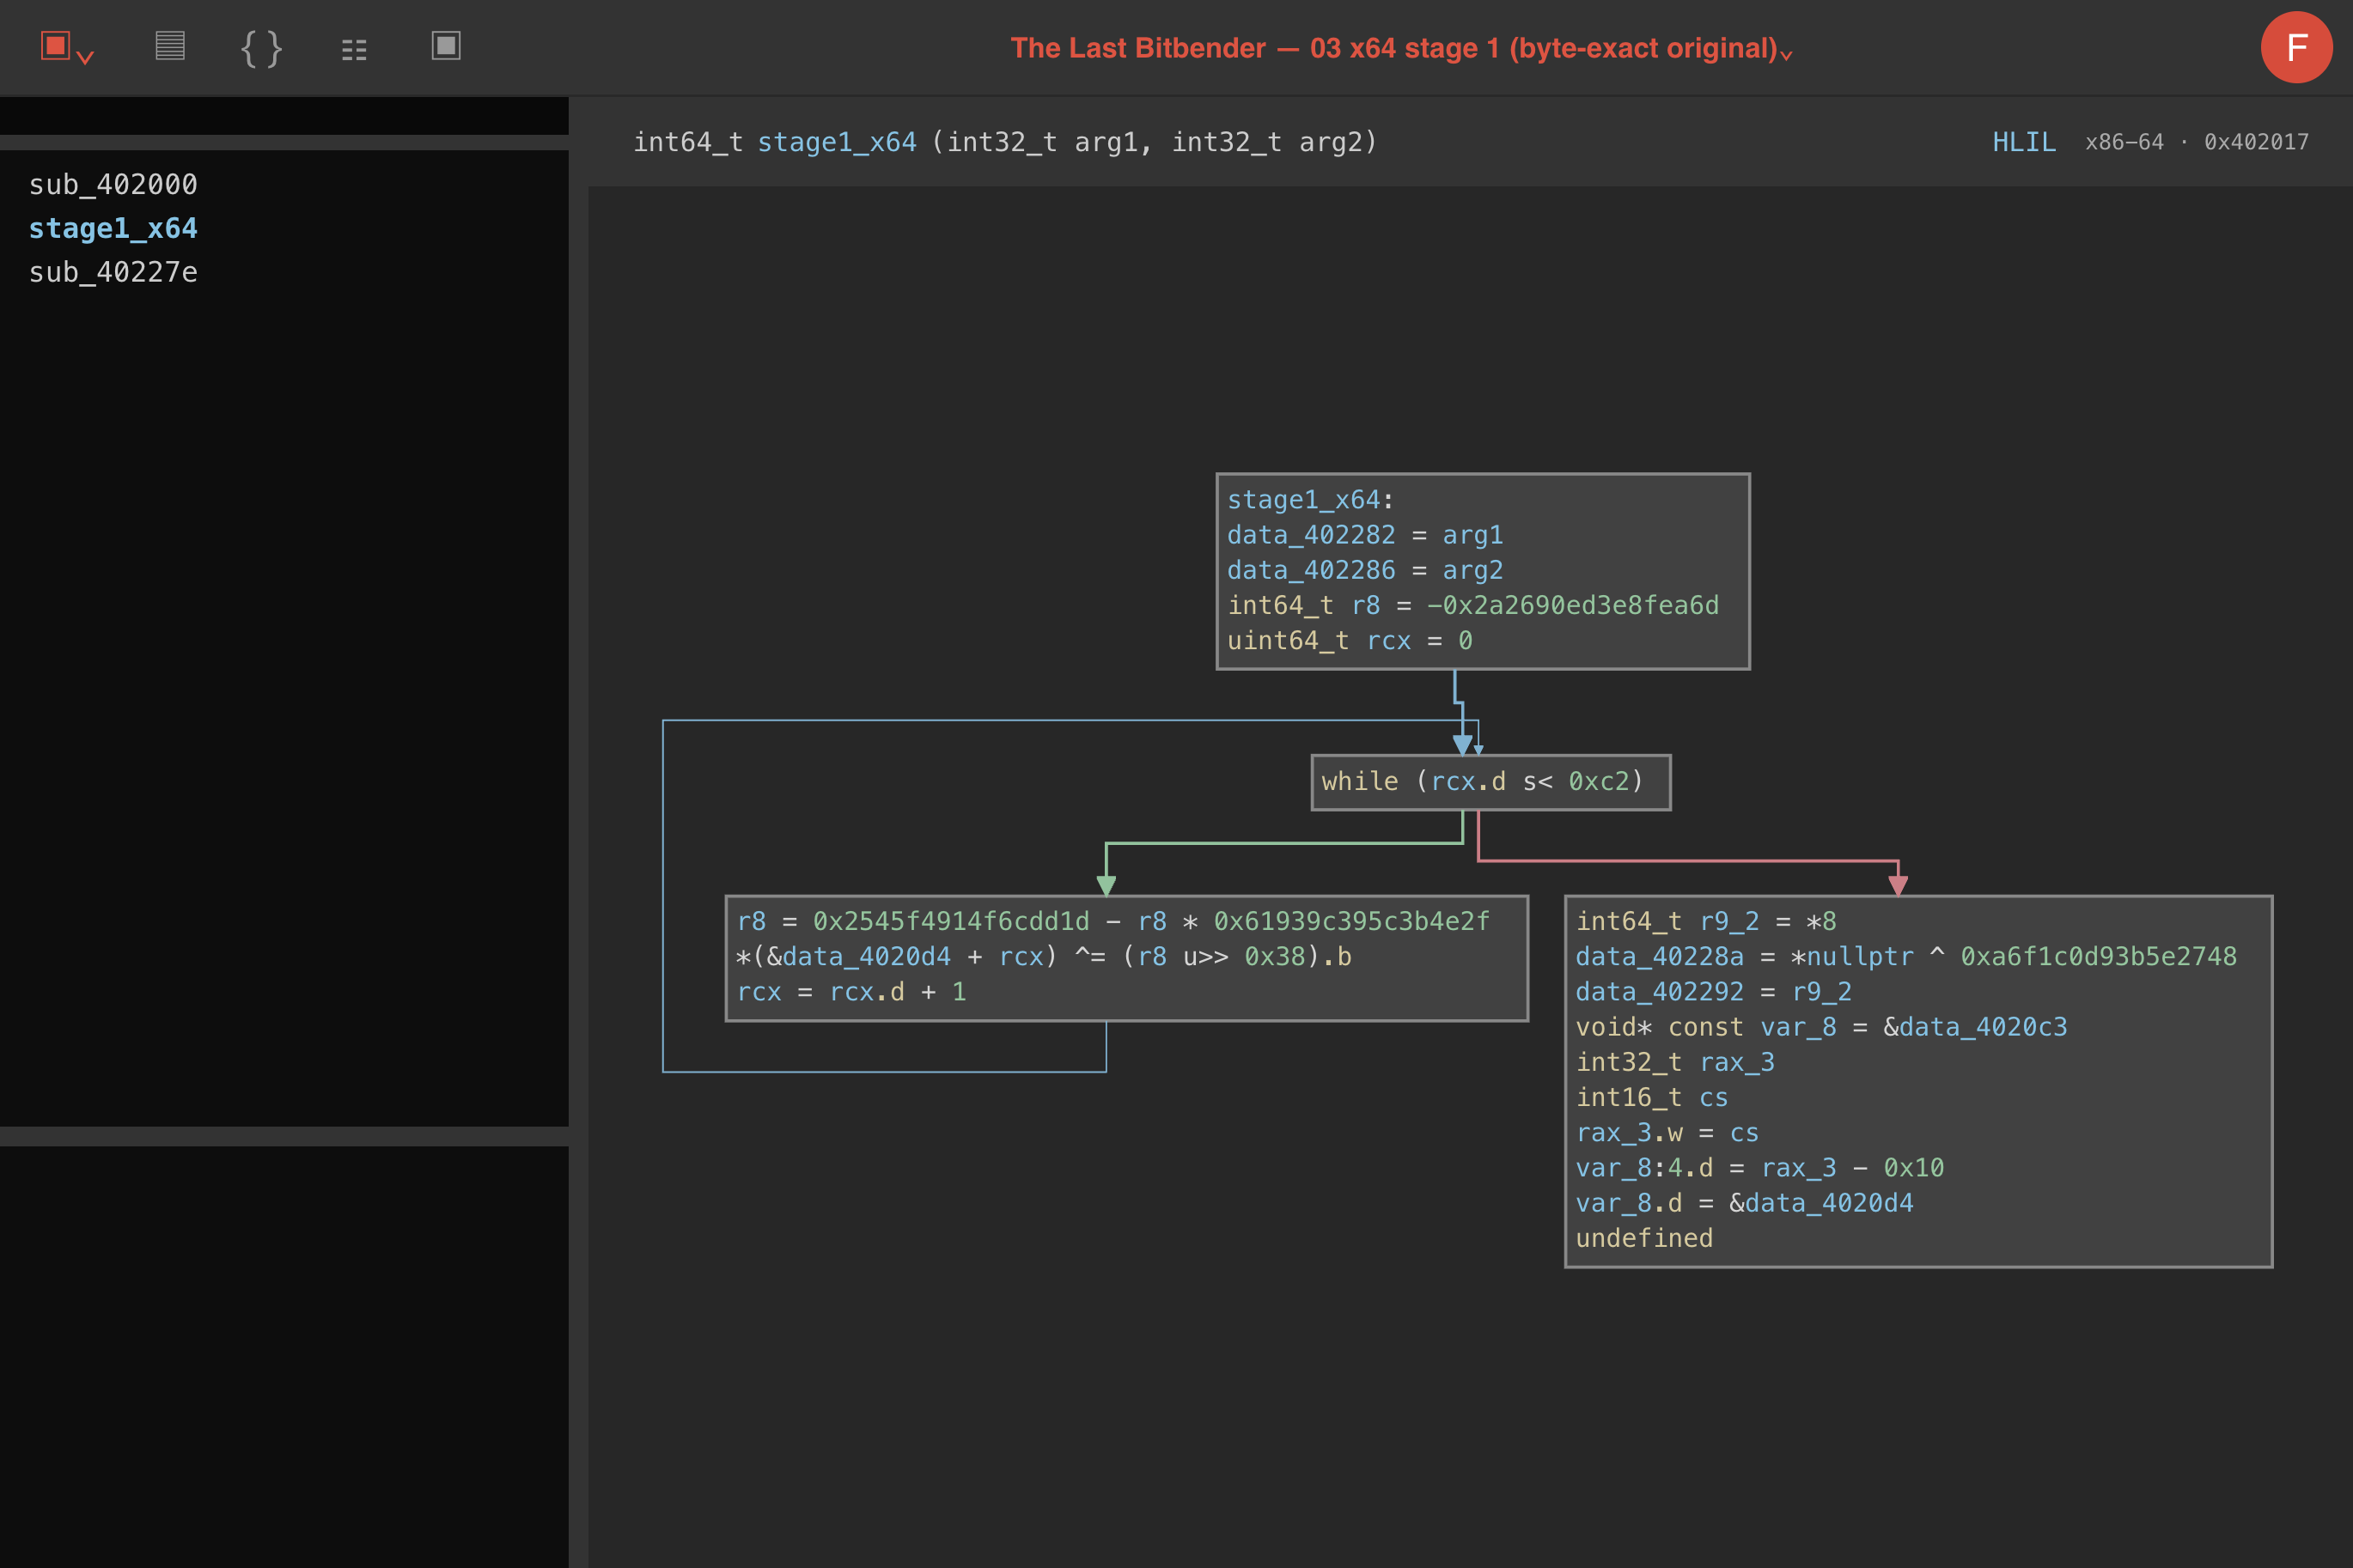Select the framed square graph view icon
The image size is (2353, 1568).
446,46
